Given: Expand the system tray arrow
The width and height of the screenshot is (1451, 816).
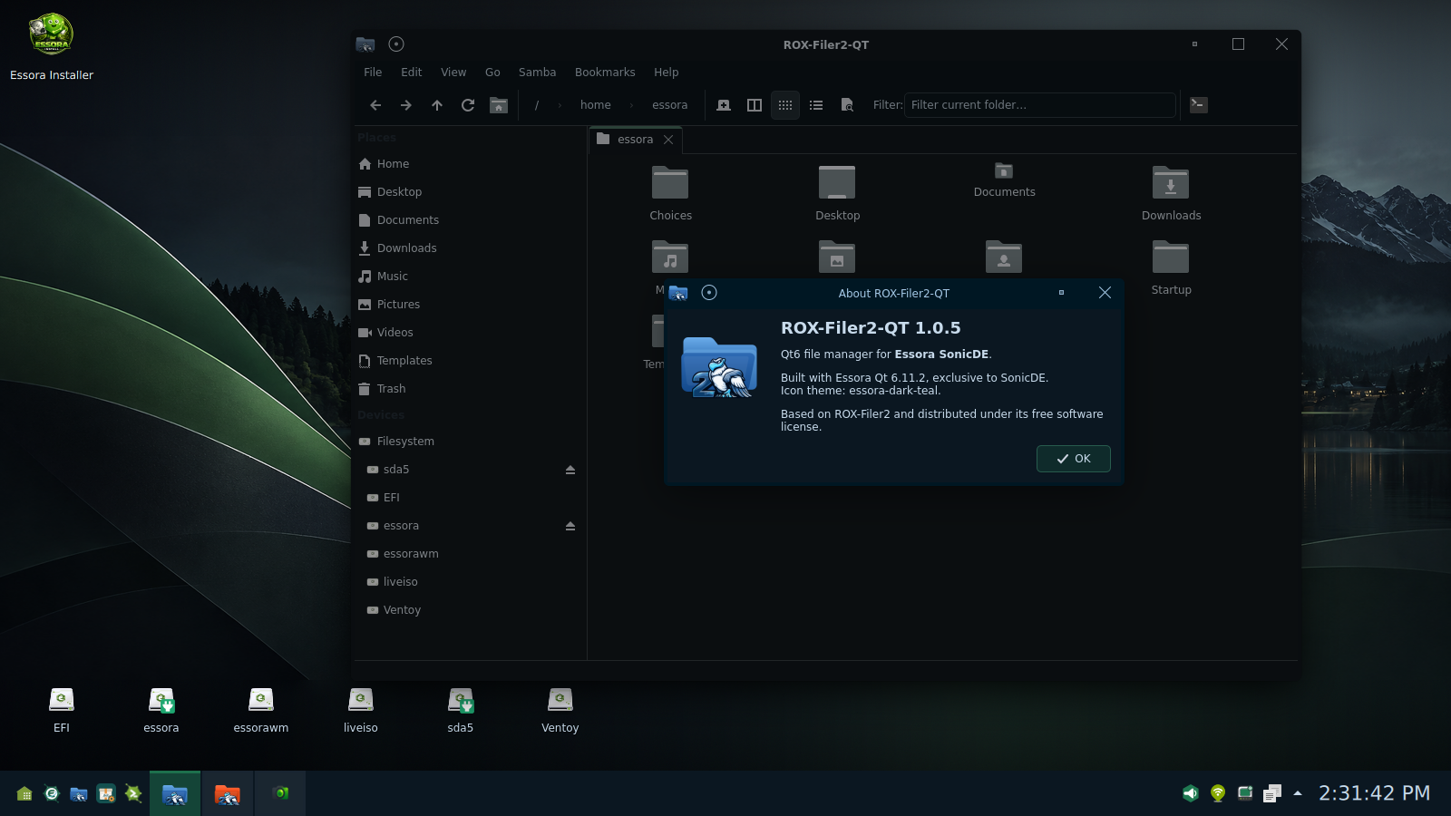Looking at the screenshot, I should pyautogui.click(x=1298, y=793).
